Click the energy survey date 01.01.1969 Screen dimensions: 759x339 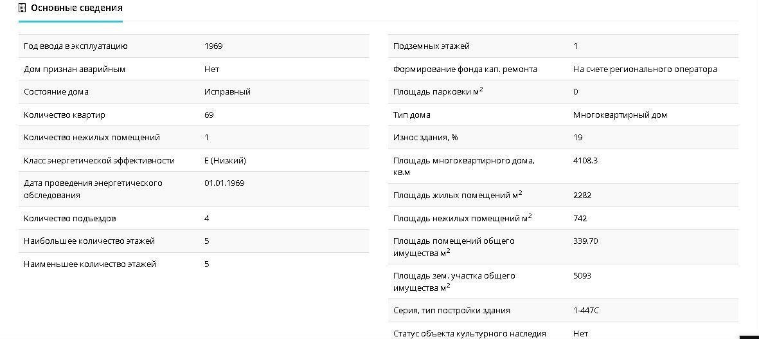click(224, 183)
